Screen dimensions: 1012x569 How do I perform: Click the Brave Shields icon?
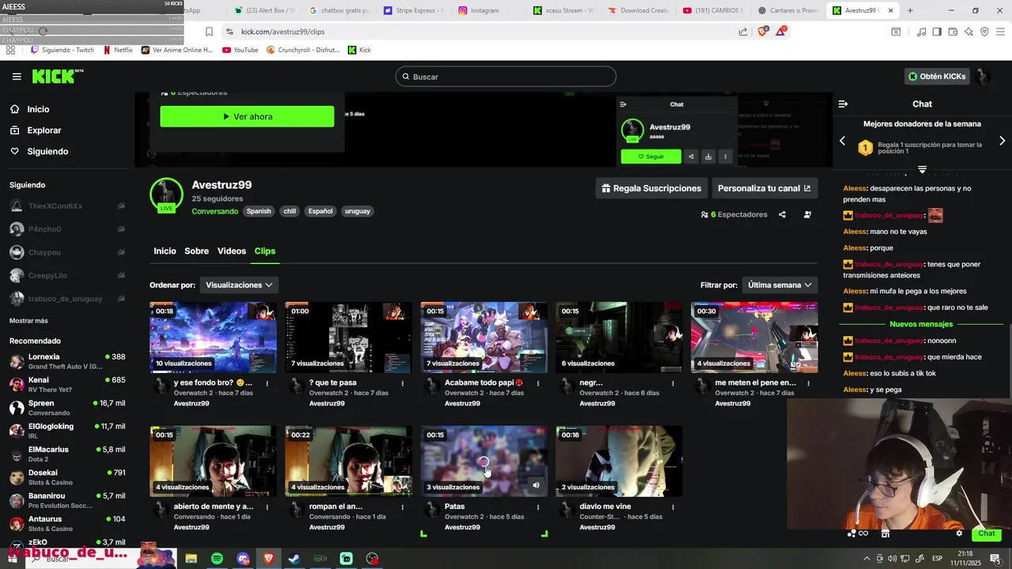pyautogui.click(x=763, y=32)
